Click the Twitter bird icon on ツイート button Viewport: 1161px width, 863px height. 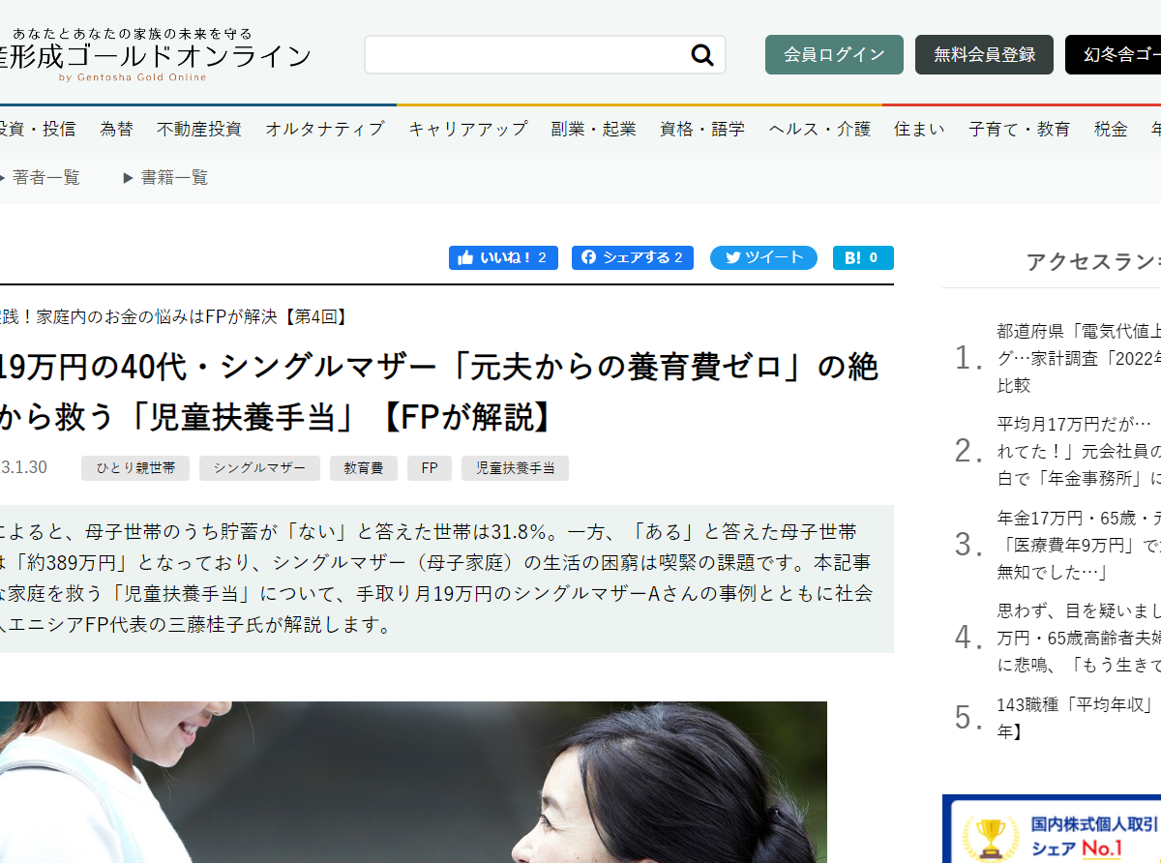pos(732,257)
